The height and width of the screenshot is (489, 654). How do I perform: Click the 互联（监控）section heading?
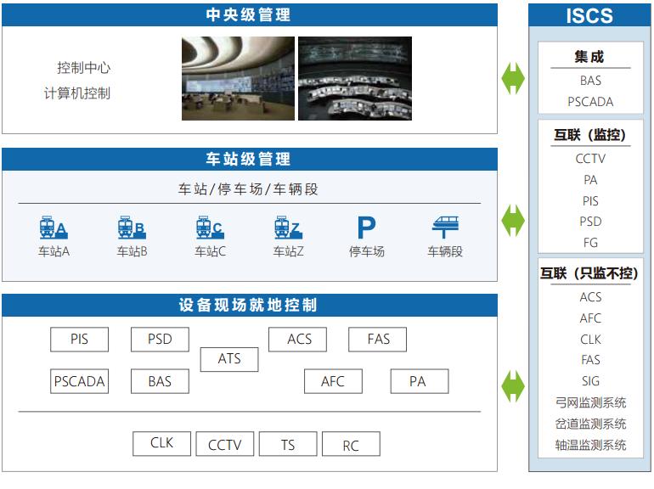click(590, 134)
